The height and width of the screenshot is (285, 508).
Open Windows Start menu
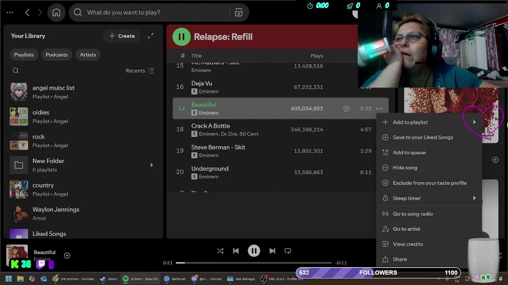pos(9,279)
